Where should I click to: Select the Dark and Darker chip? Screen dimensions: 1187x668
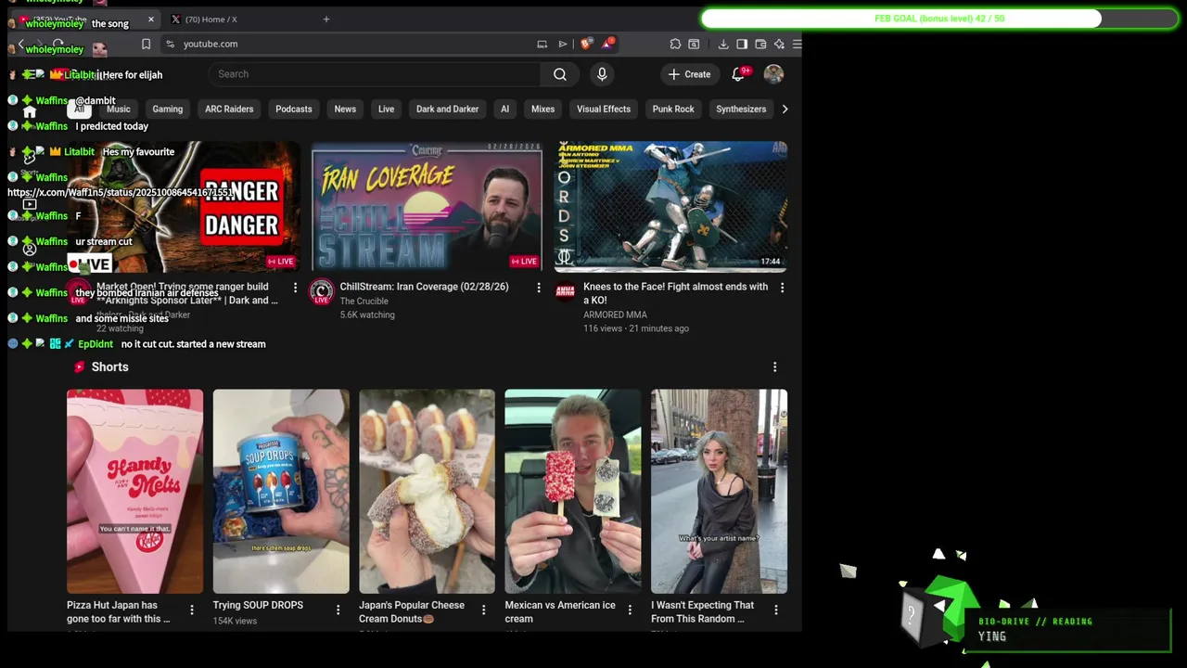(x=448, y=109)
